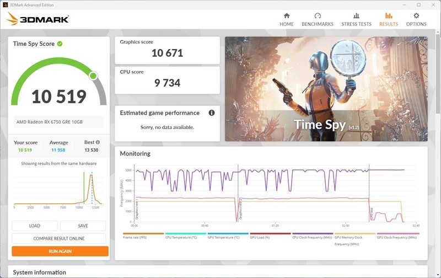Click the large 10 519 Time Spy score

tap(59, 97)
